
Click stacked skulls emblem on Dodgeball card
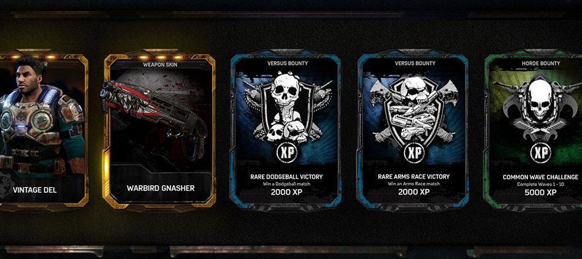[x=286, y=107]
